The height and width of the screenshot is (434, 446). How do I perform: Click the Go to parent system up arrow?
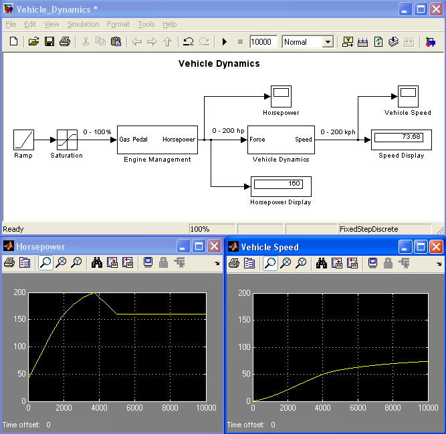tap(168, 42)
